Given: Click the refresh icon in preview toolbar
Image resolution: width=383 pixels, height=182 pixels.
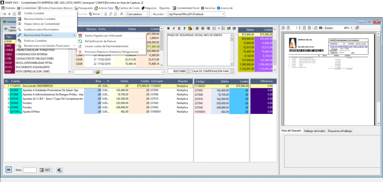Looking at the screenshot, I should click(x=316, y=28).
